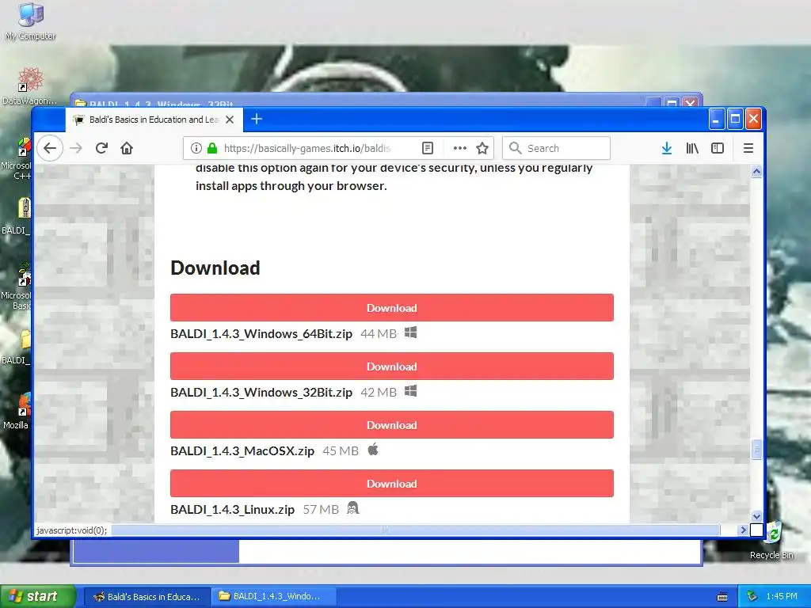The height and width of the screenshot is (608, 811).
Task: Switch to Baldi's Basics taskbar button
Action: pos(147,597)
